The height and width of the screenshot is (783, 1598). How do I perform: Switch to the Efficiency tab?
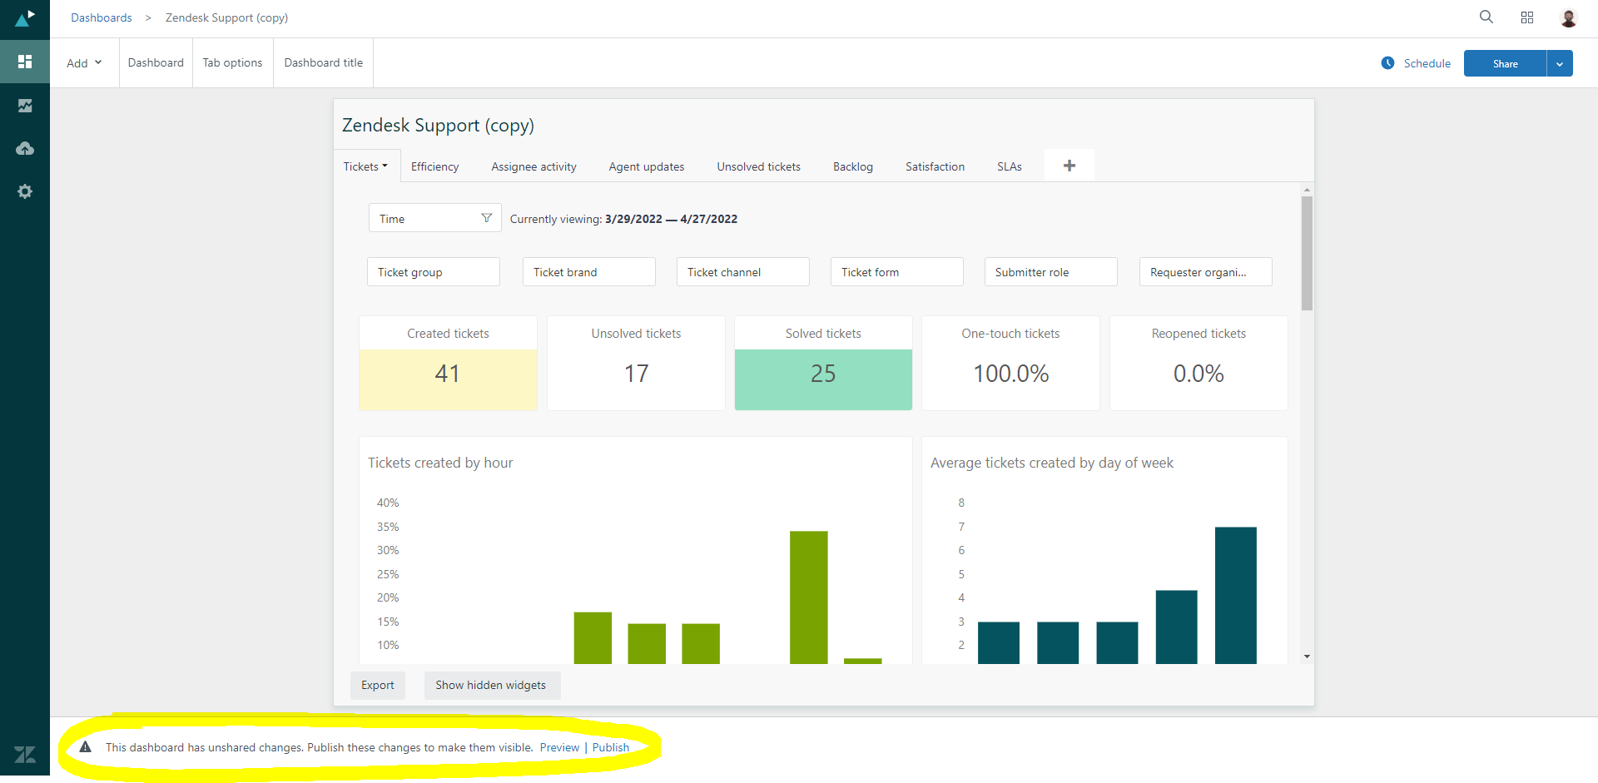coord(434,166)
